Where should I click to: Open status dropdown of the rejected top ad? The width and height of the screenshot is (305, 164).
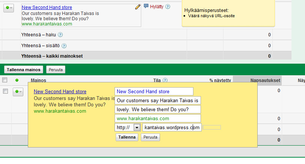8,7
